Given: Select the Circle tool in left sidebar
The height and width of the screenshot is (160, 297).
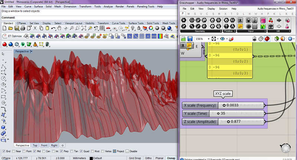Looking at the screenshot, I should coord(3,78).
